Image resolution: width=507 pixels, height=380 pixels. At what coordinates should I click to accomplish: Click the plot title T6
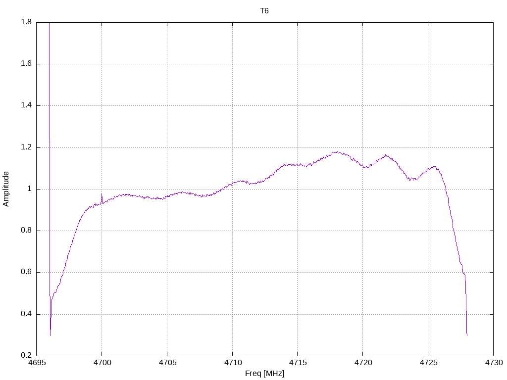coord(264,11)
